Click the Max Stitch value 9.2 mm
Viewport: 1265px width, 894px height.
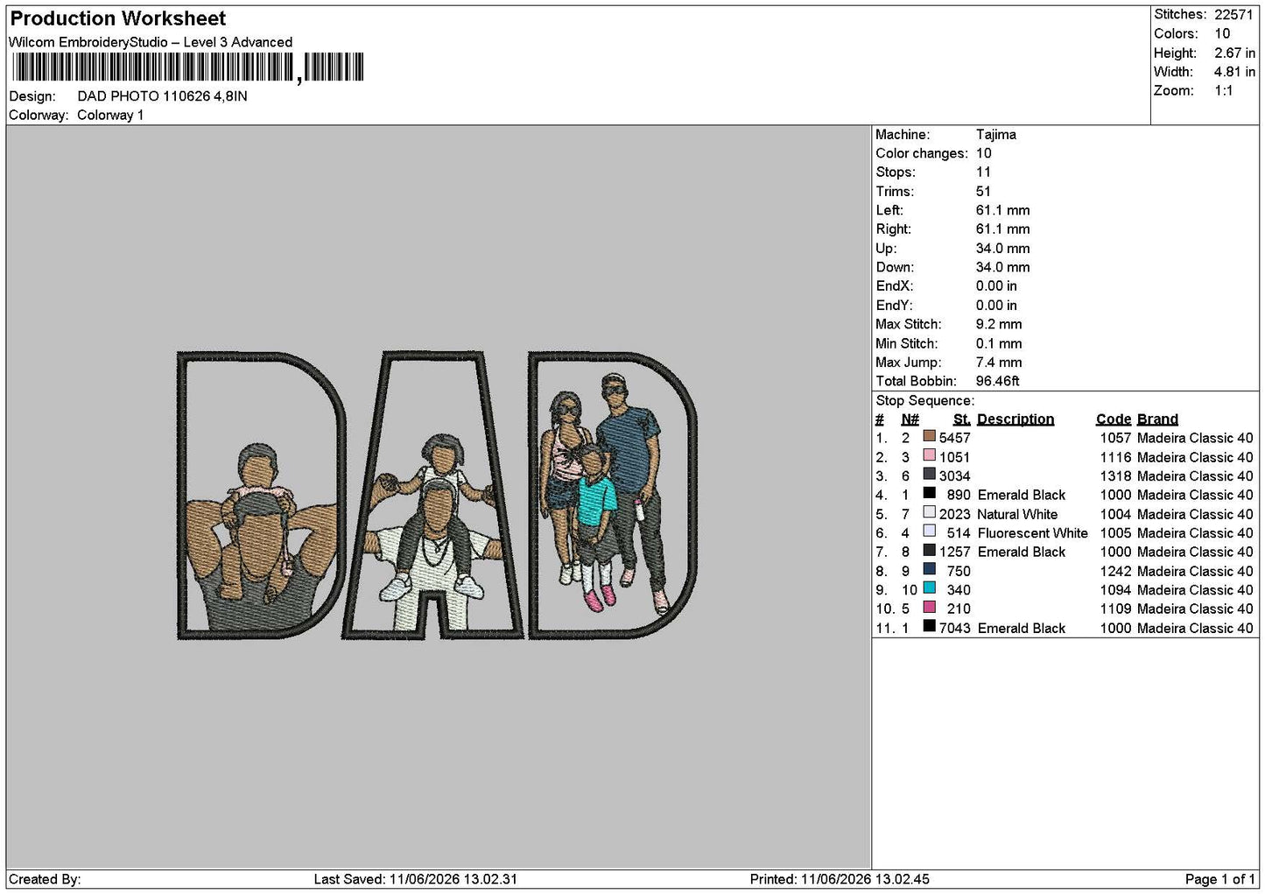tap(999, 324)
